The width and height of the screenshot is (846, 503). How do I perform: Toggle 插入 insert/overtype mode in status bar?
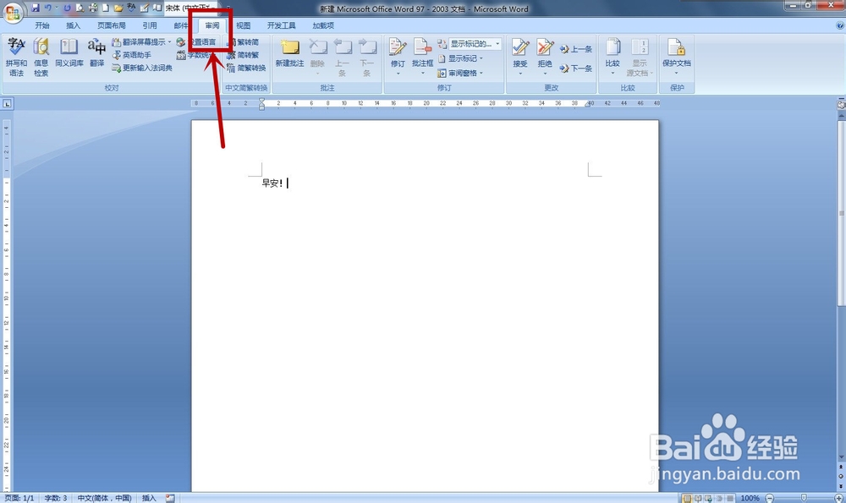(149, 498)
